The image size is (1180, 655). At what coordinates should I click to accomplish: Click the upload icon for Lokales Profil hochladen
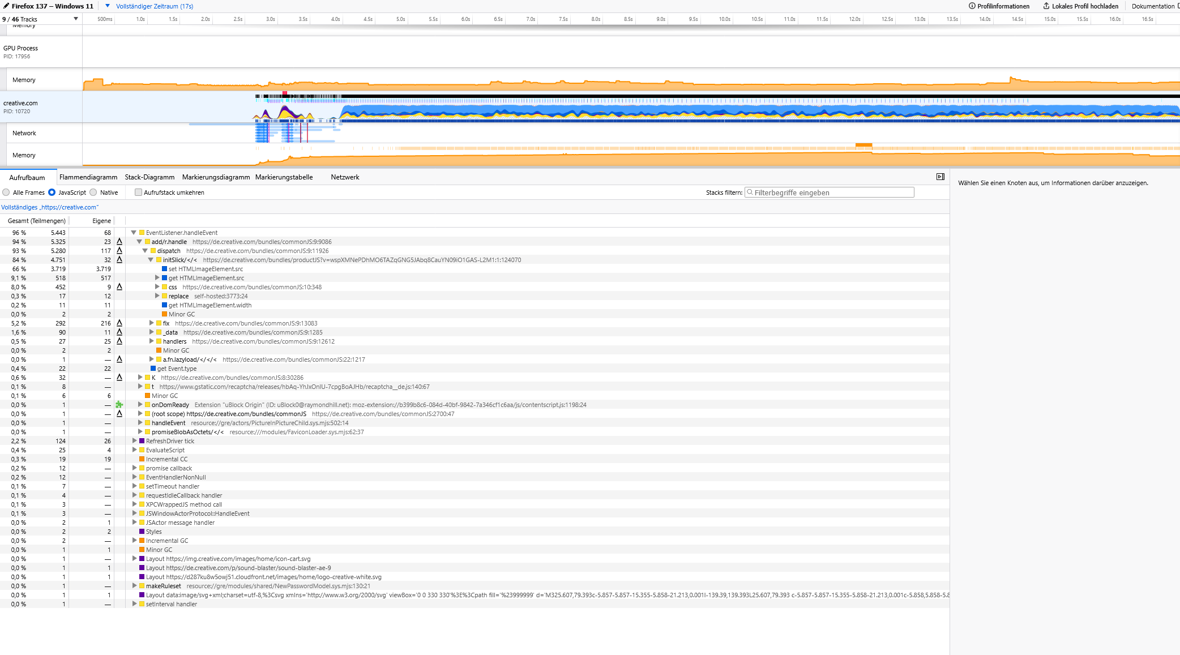(1046, 6)
